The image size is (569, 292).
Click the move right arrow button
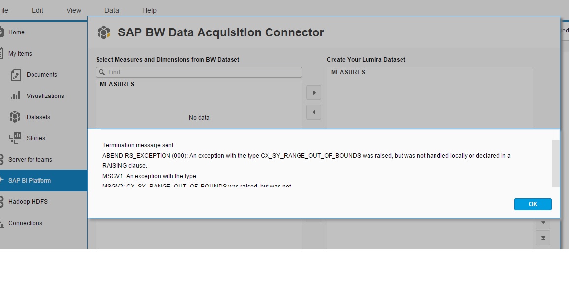pyautogui.click(x=314, y=93)
